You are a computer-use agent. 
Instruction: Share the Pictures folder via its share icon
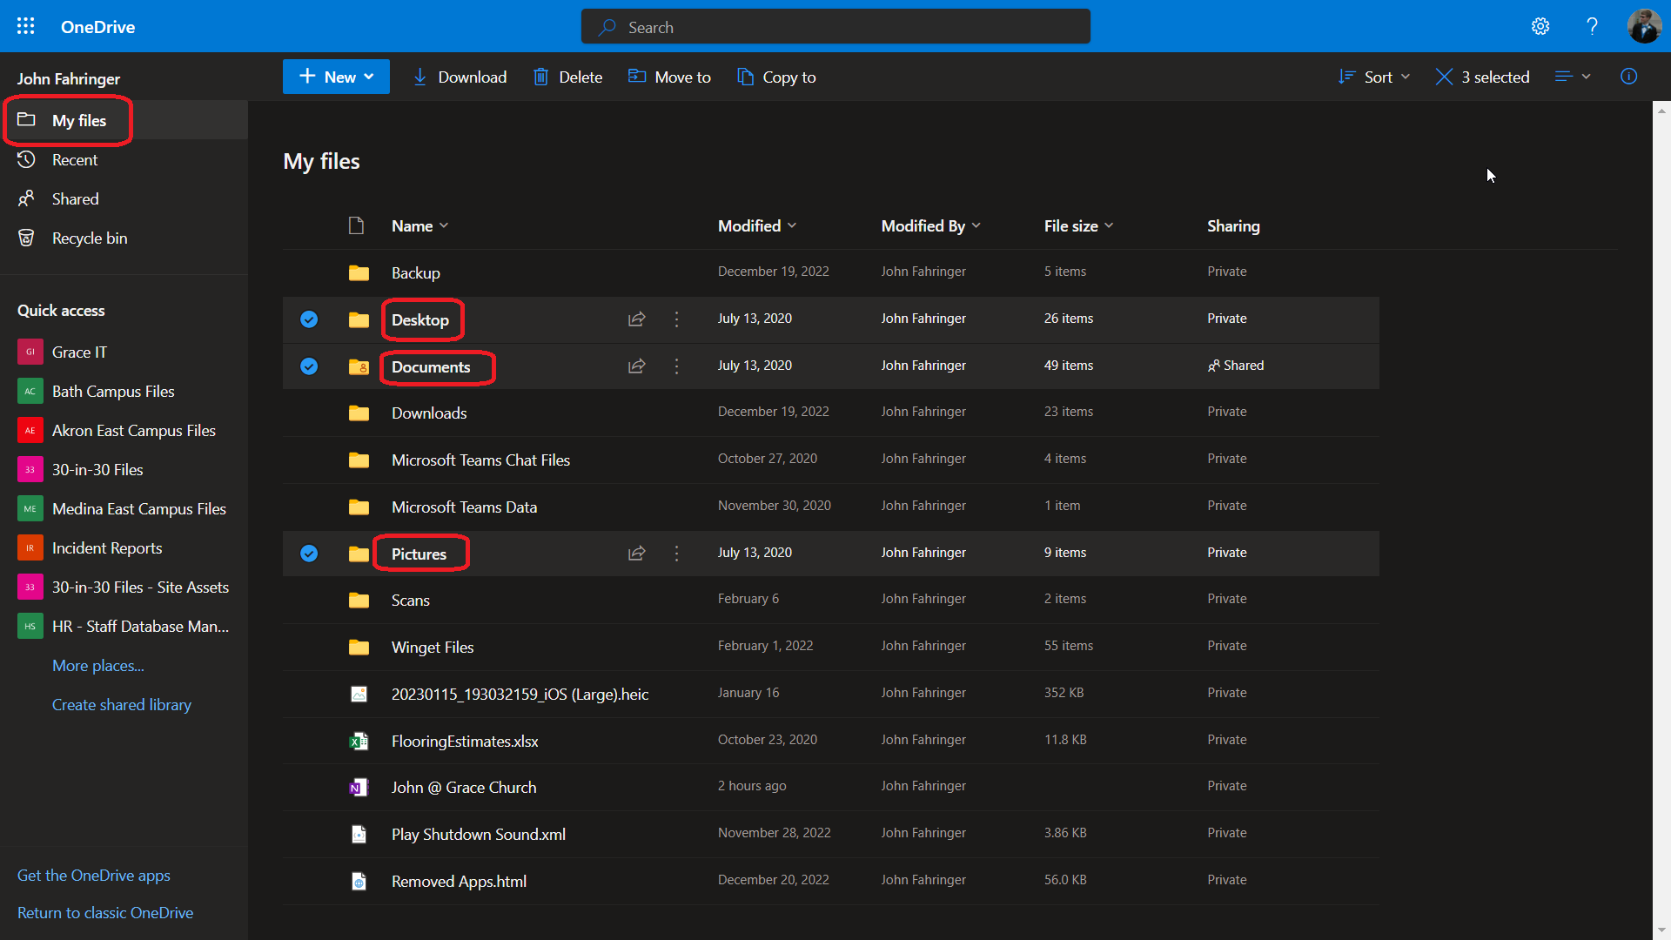[x=637, y=554]
